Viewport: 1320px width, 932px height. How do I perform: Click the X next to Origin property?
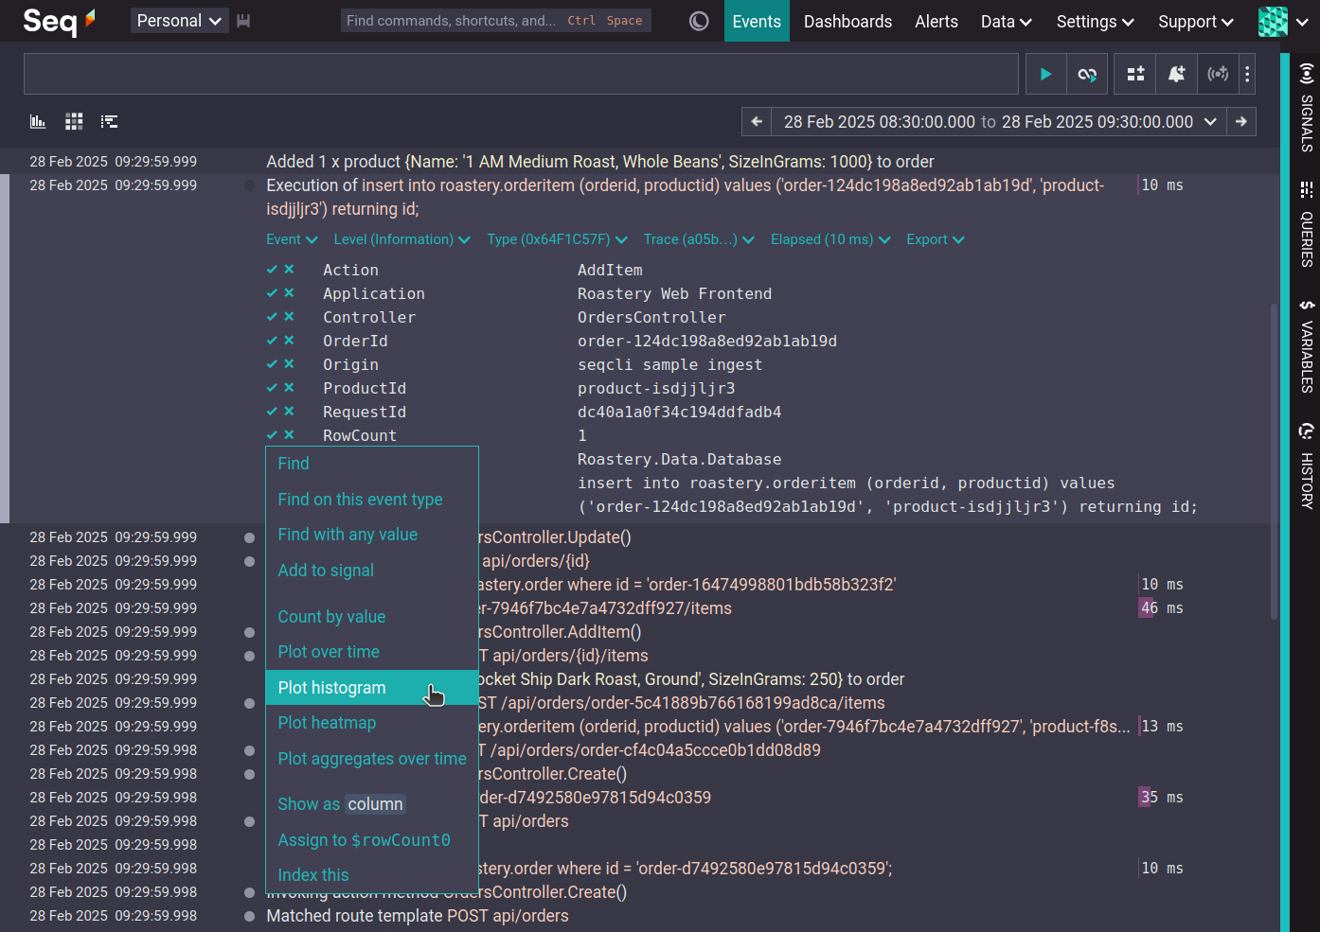pos(289,364)
